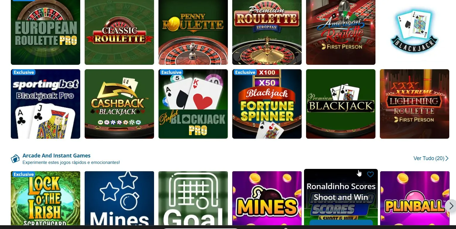Toggle favorite heart on Ronaldinho Scores
Viewport: 456px width, 229px height.
(x=370, y=174)
